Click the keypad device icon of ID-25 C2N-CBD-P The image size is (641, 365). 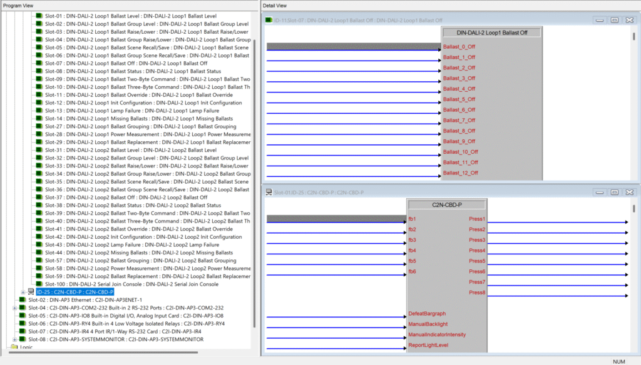tap(31, 292)
